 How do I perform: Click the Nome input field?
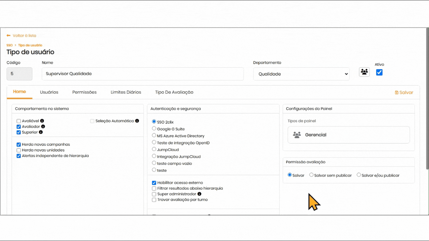pyautogui.click(x=143, y=74)
